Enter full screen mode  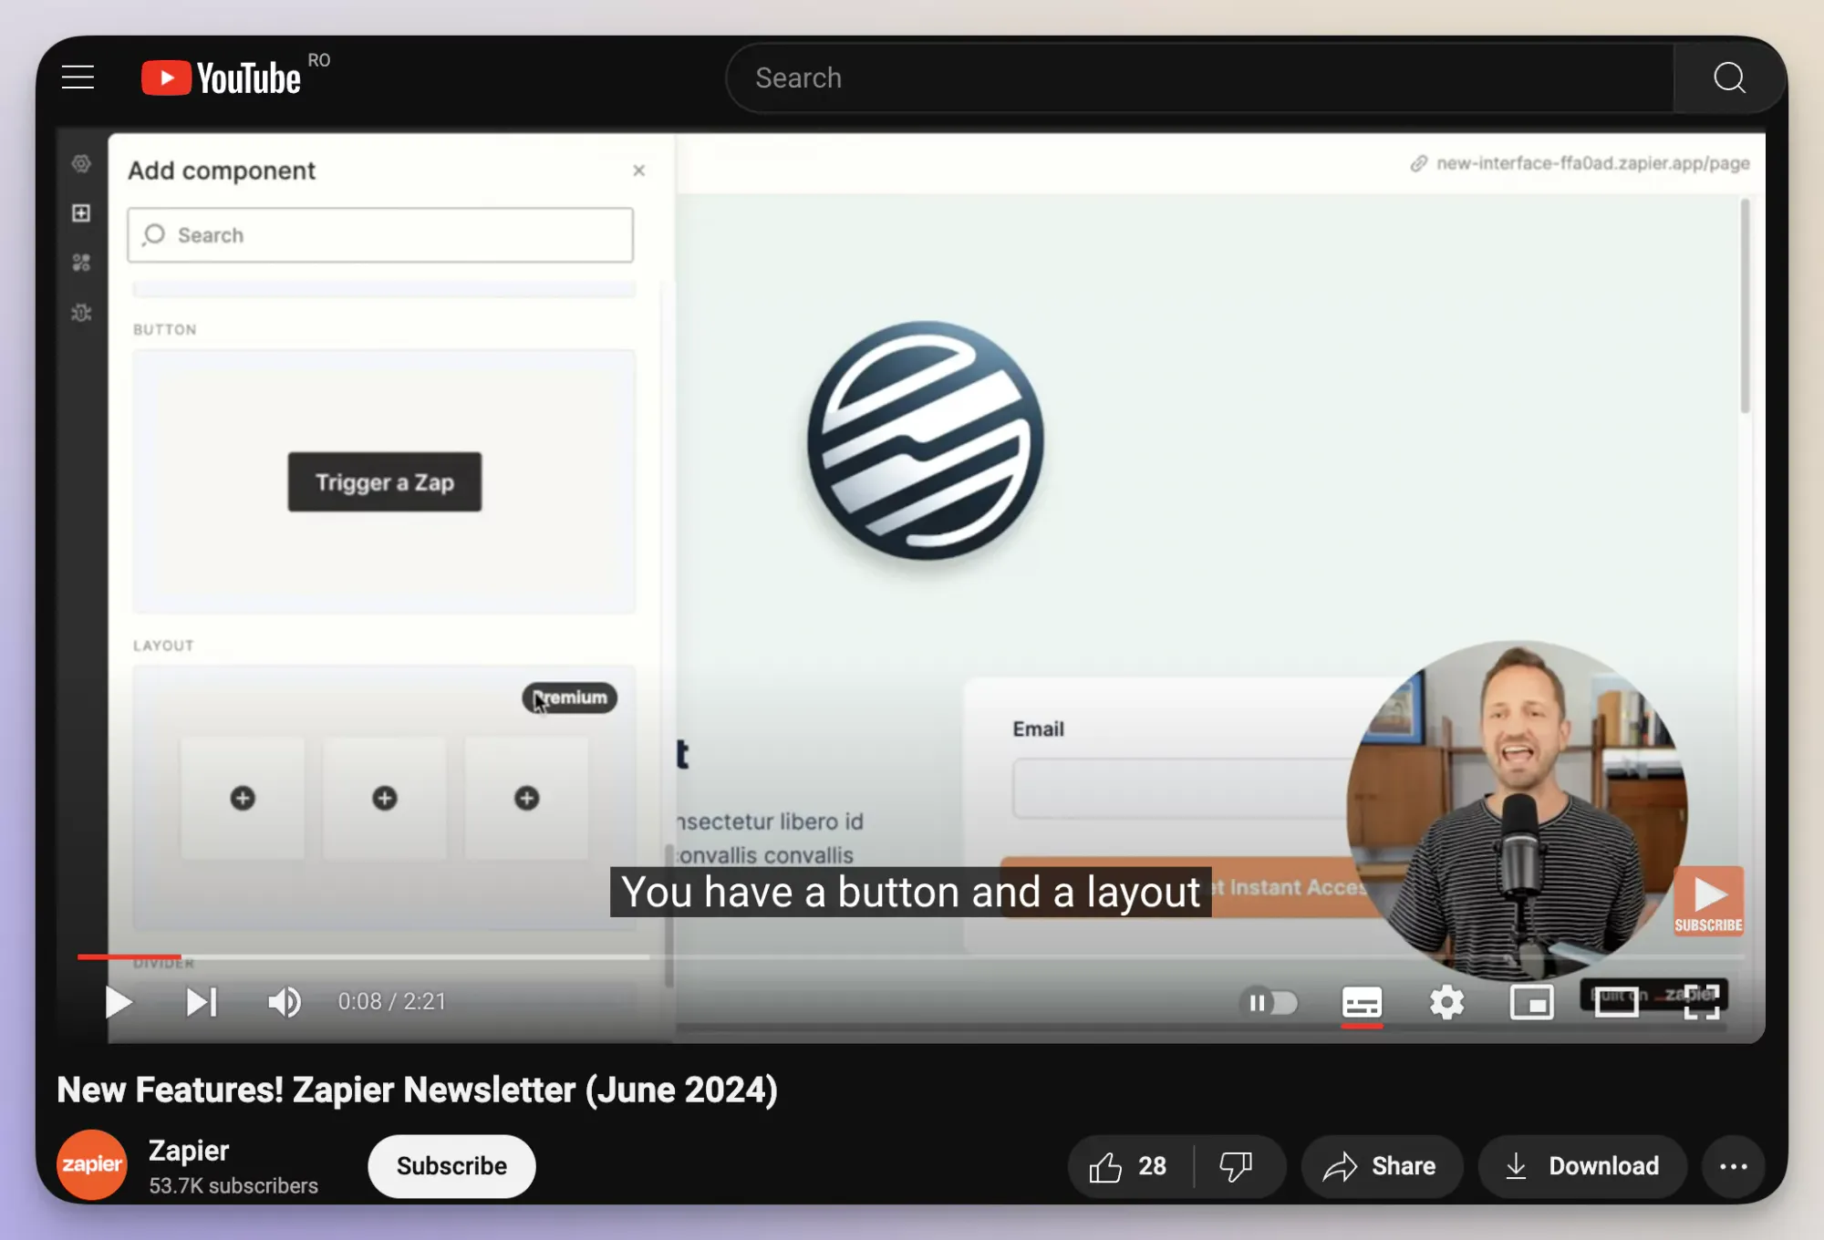[1701, 1002]
